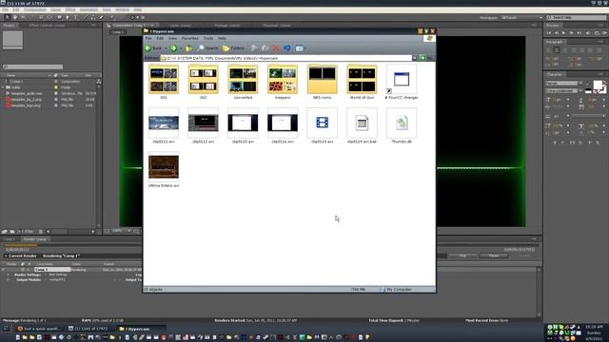Select the clip0119.avi.bak file icon

(x=362, y=123)
